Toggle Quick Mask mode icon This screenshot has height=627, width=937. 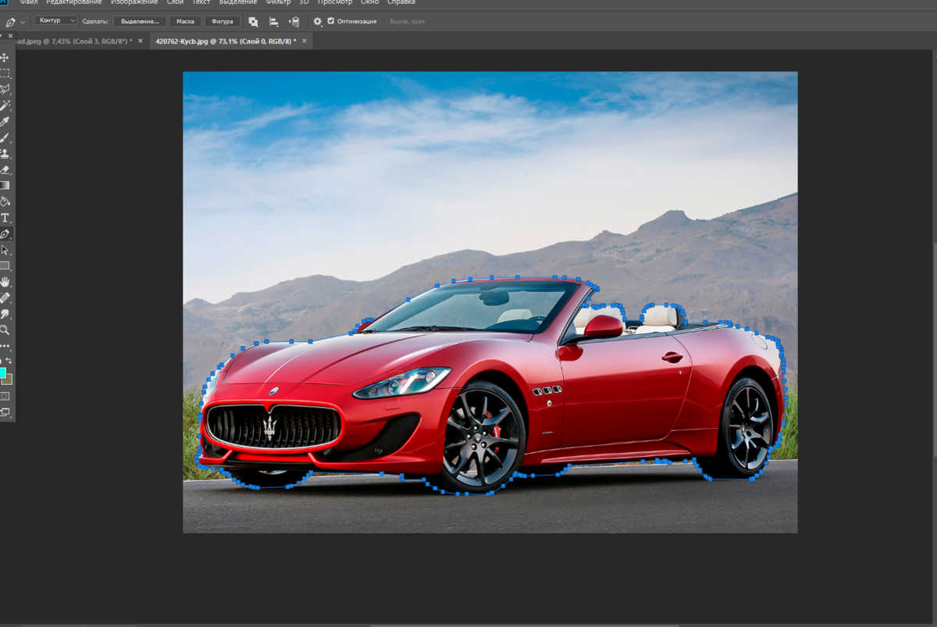click(x=5, y=397)
